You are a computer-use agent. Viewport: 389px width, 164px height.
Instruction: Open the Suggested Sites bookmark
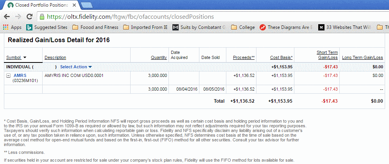pos(47,27)
